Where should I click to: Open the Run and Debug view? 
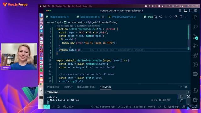point(195,46)
